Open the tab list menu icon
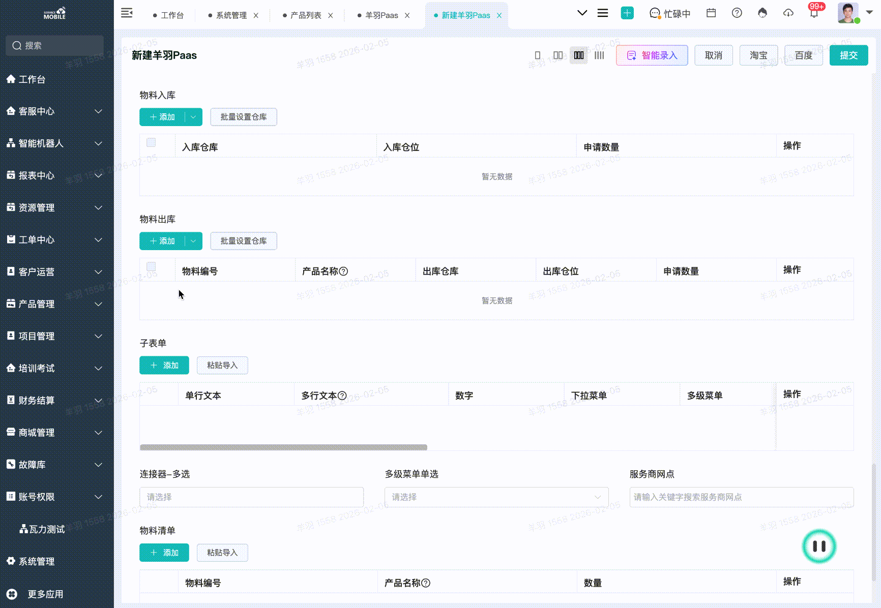The height and width of the screenshot is (608, 881). (603, 13)
